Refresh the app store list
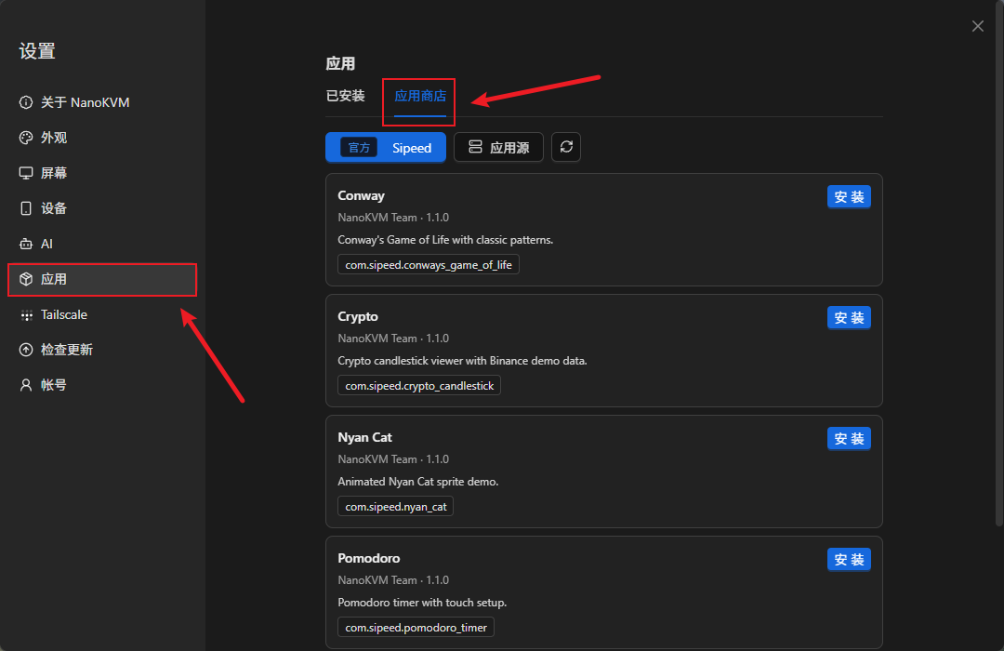 566,147
